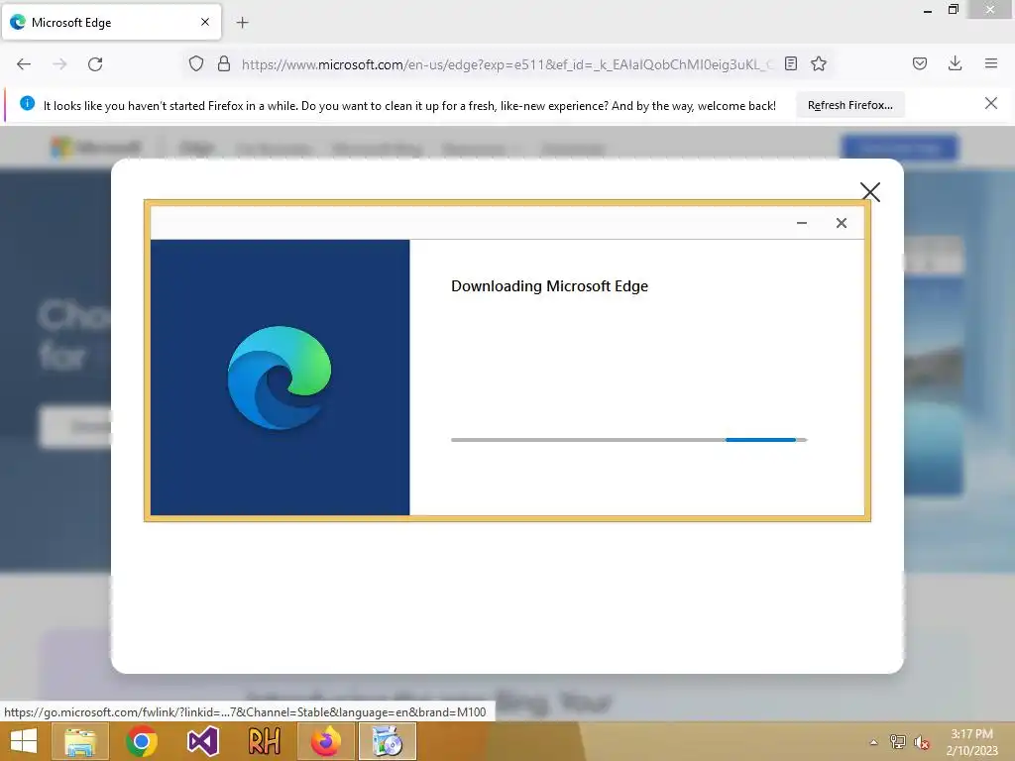
Task: Open the network status tray icon
Action: point(897,742)
